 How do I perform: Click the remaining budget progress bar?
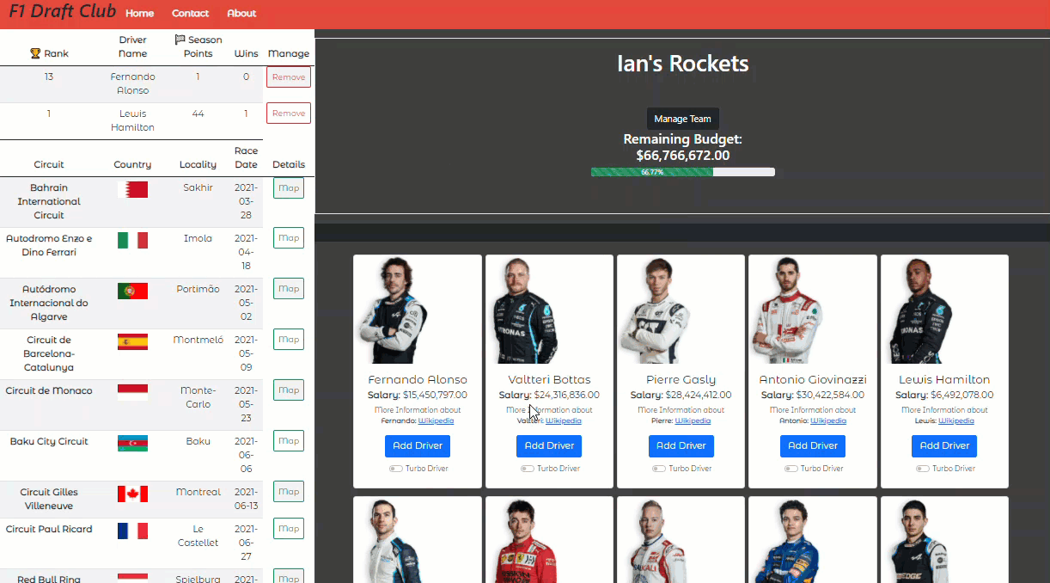click(683, 172)
